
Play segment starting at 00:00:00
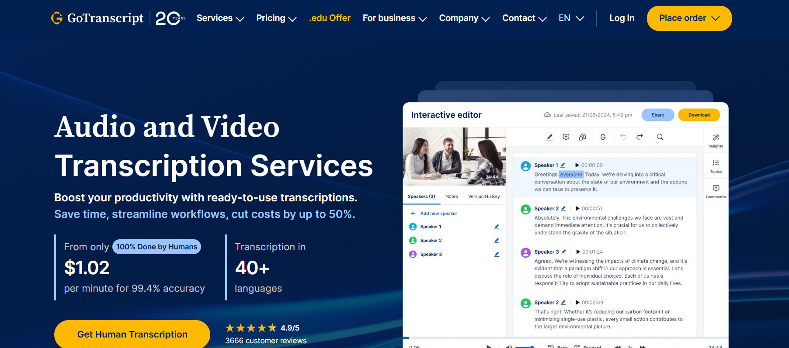(x=577, y=165)
